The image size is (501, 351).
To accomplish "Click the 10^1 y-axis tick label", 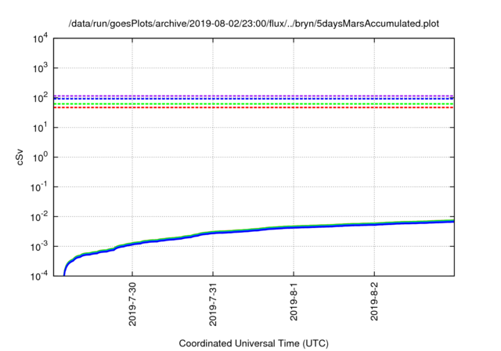I will (x=41, y=128).
